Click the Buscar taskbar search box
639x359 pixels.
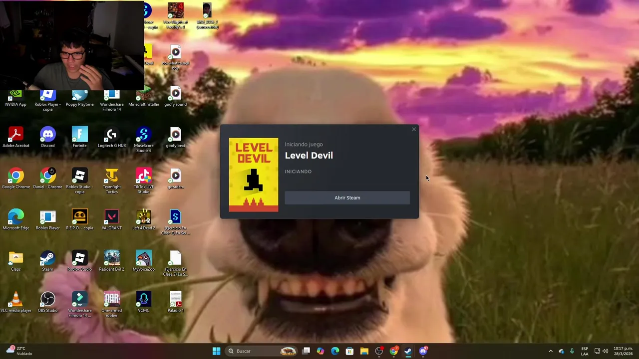point(262,351)
